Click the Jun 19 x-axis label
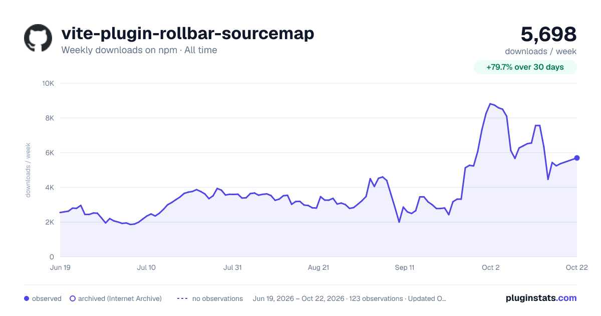Screen dimensions: 601x316 tap(60, 267)
